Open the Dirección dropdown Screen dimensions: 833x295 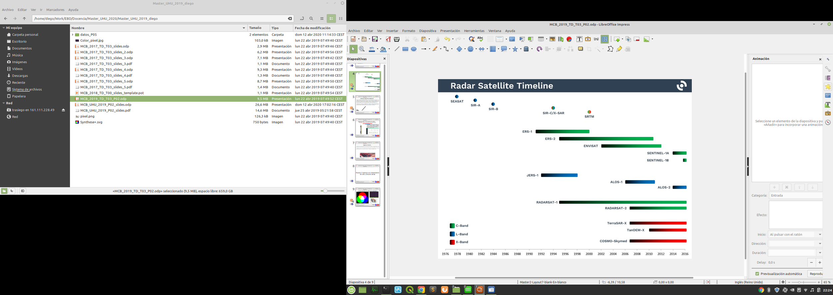click(x=795, y=244)
